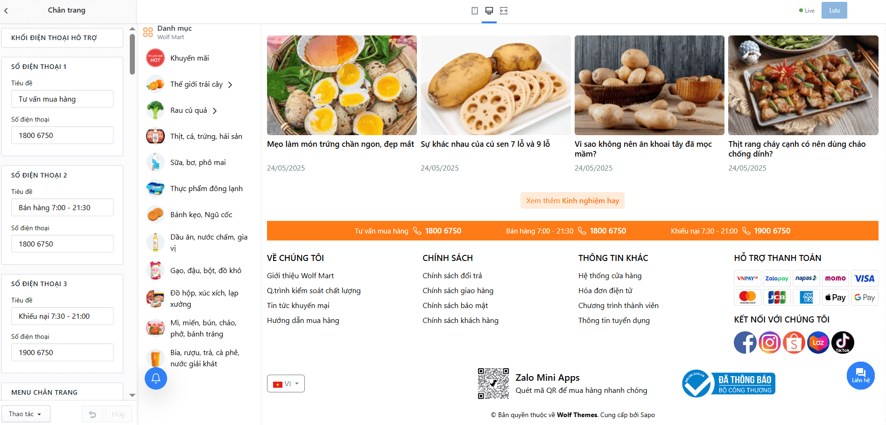
Task: Open the Facebook social icon
Action: click(745, 343)
